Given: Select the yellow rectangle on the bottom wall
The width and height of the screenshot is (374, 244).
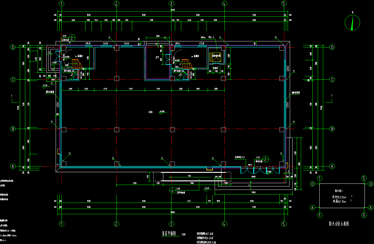Looking at the screenshot, I should [x=210, y=168].
